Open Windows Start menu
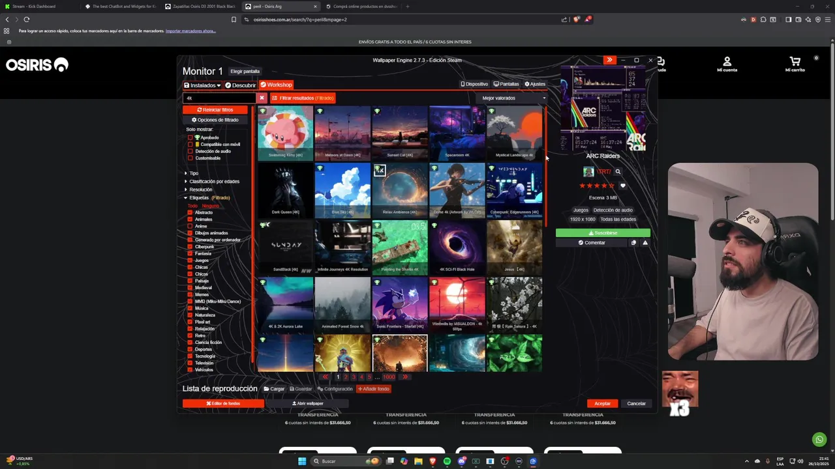 pos(301,461)
